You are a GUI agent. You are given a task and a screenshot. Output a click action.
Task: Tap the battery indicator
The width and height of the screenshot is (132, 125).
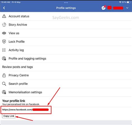click(129, 2)
